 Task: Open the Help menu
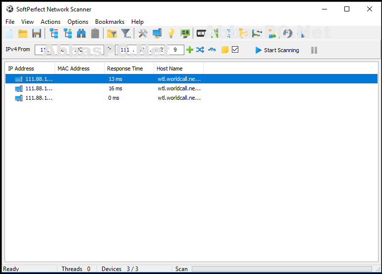(137, 22)
